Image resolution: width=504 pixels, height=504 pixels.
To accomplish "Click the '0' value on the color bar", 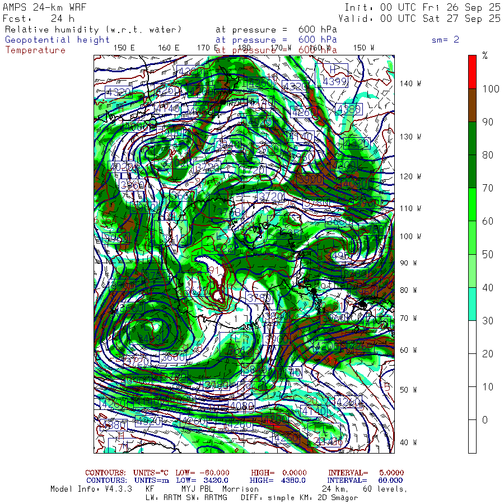I will click(x=485, y=420).
